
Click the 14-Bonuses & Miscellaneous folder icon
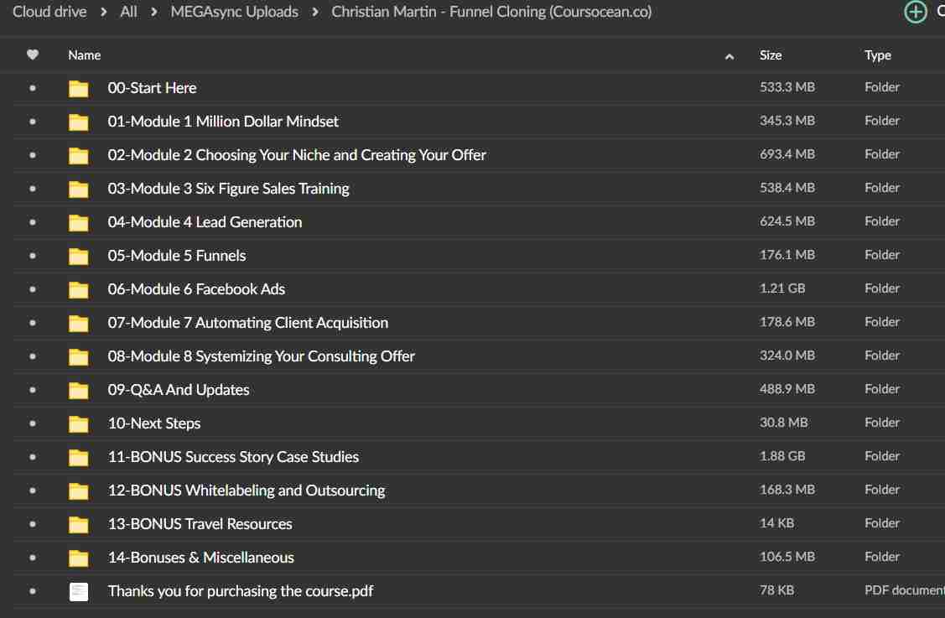78,558
